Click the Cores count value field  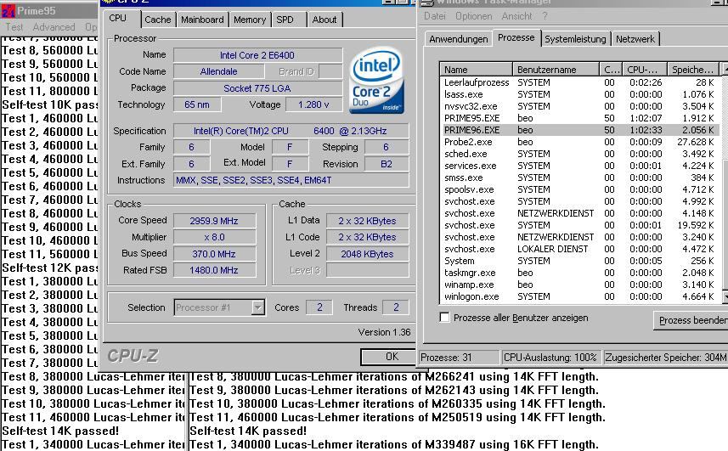[319, 307]
